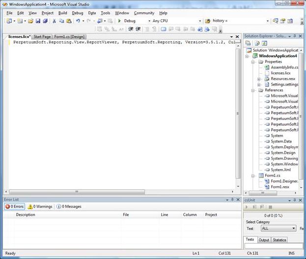Pin the Solution Explorer panel with pushpin icon

click(x=295, y=36)
